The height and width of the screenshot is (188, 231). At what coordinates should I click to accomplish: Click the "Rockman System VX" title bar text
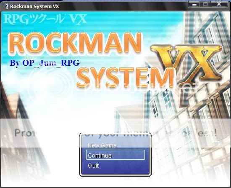[x=34, y=6]
